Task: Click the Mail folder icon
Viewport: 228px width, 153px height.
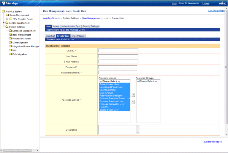Action: [10, 50]
